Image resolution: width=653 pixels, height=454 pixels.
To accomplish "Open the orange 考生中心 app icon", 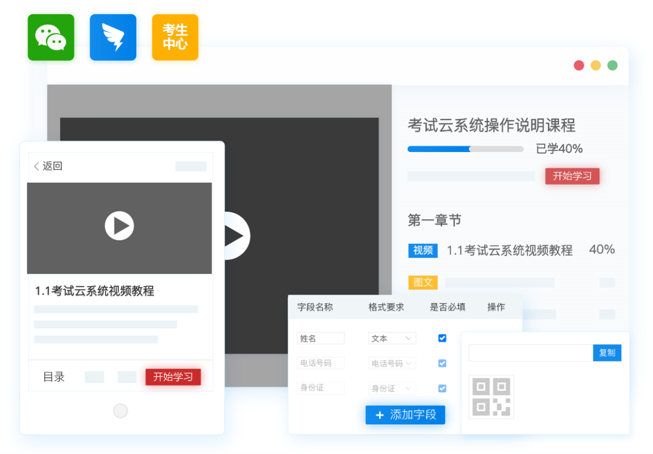I will (x=175, y=37).
